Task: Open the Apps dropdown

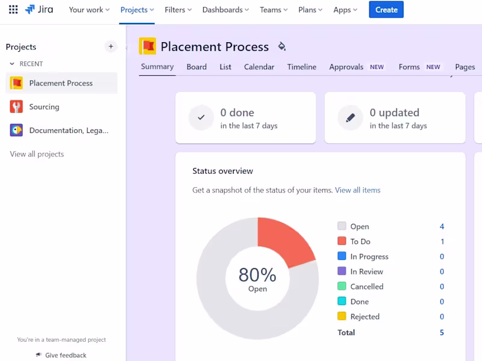Action: point(345,10)
